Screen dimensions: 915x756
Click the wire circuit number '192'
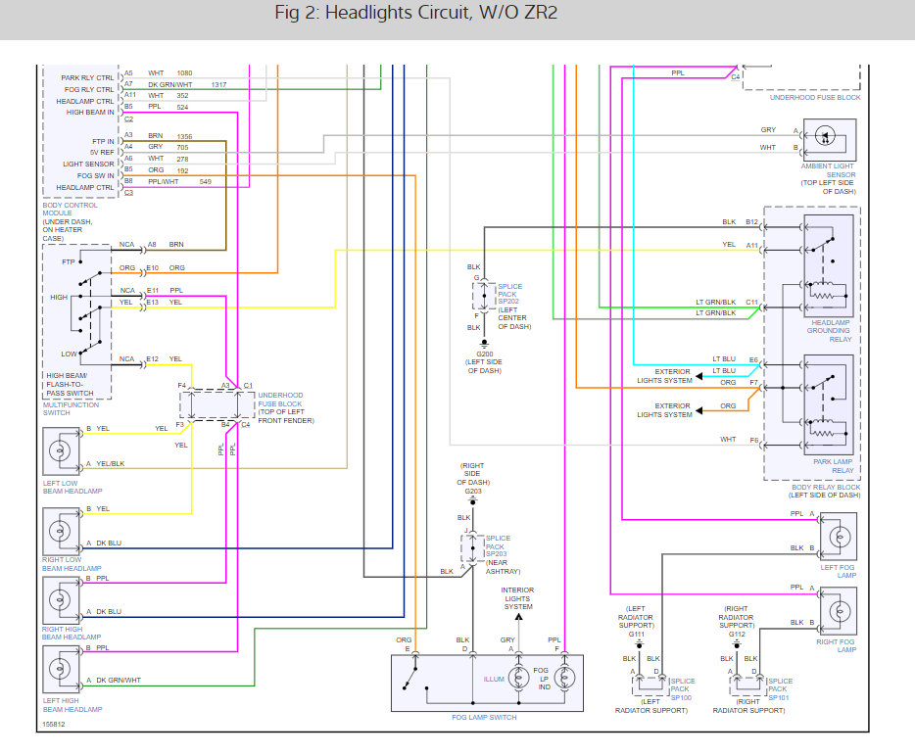coord(182,171)
